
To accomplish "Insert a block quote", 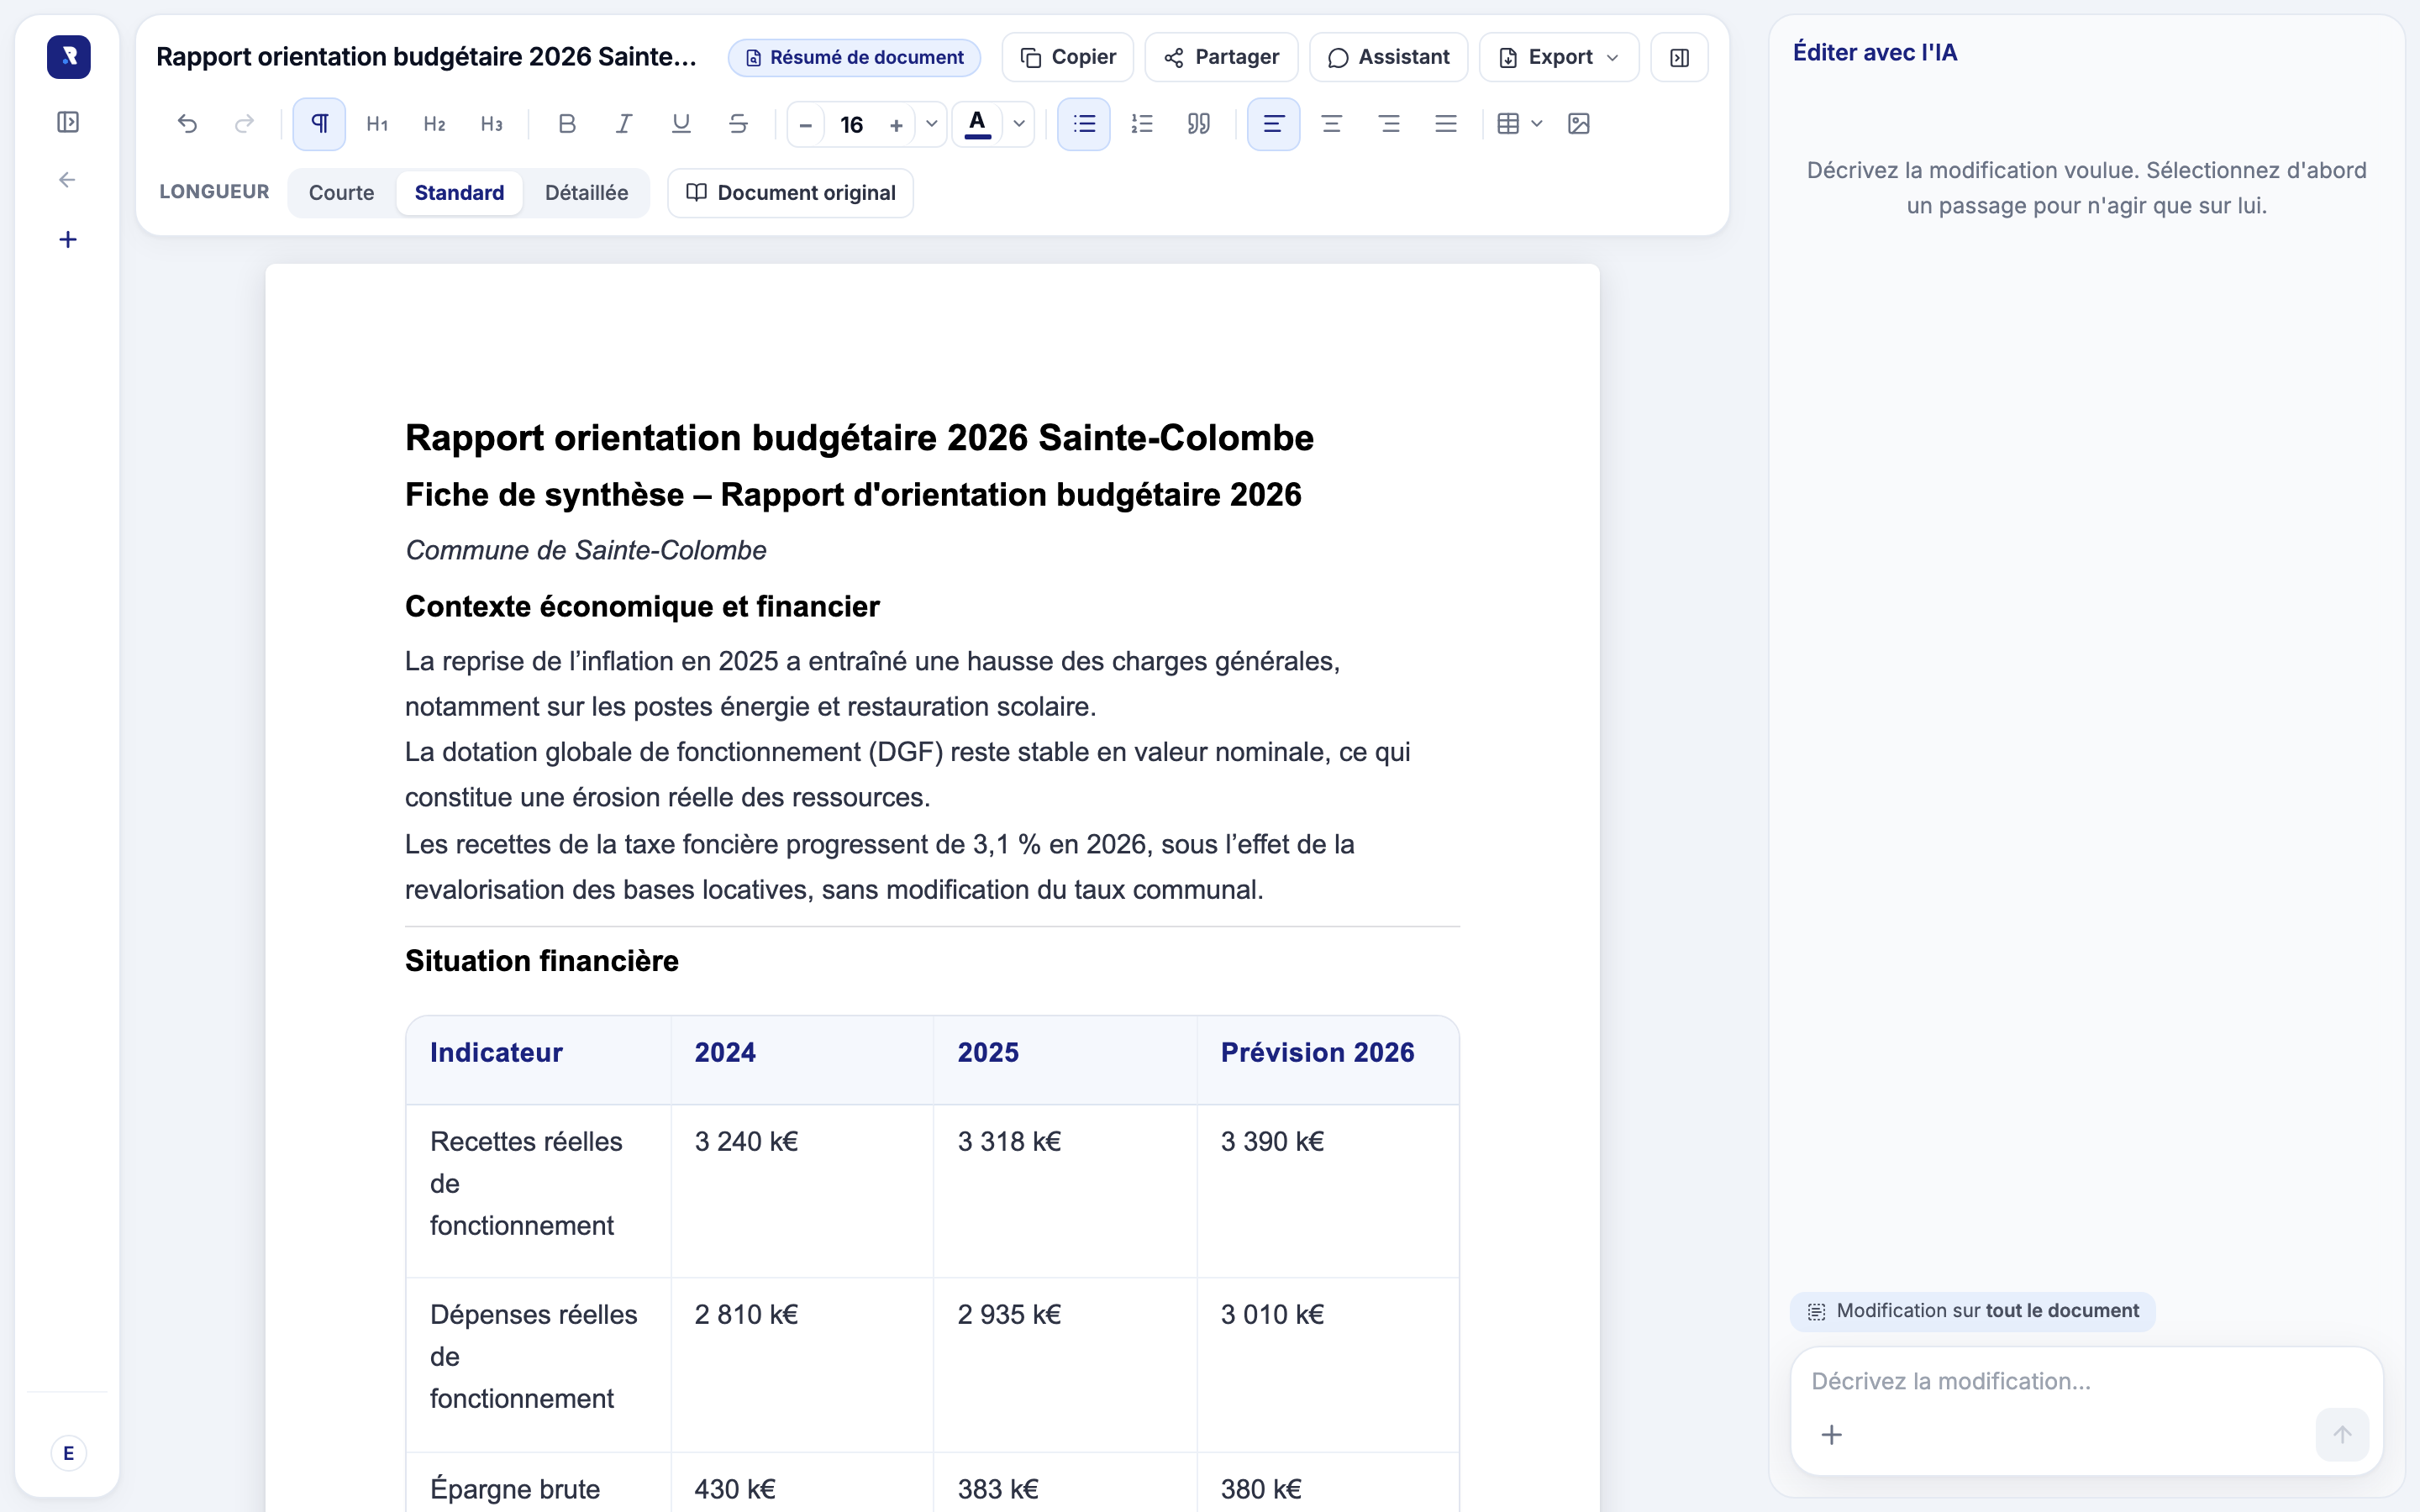I will pos(1199,124).
